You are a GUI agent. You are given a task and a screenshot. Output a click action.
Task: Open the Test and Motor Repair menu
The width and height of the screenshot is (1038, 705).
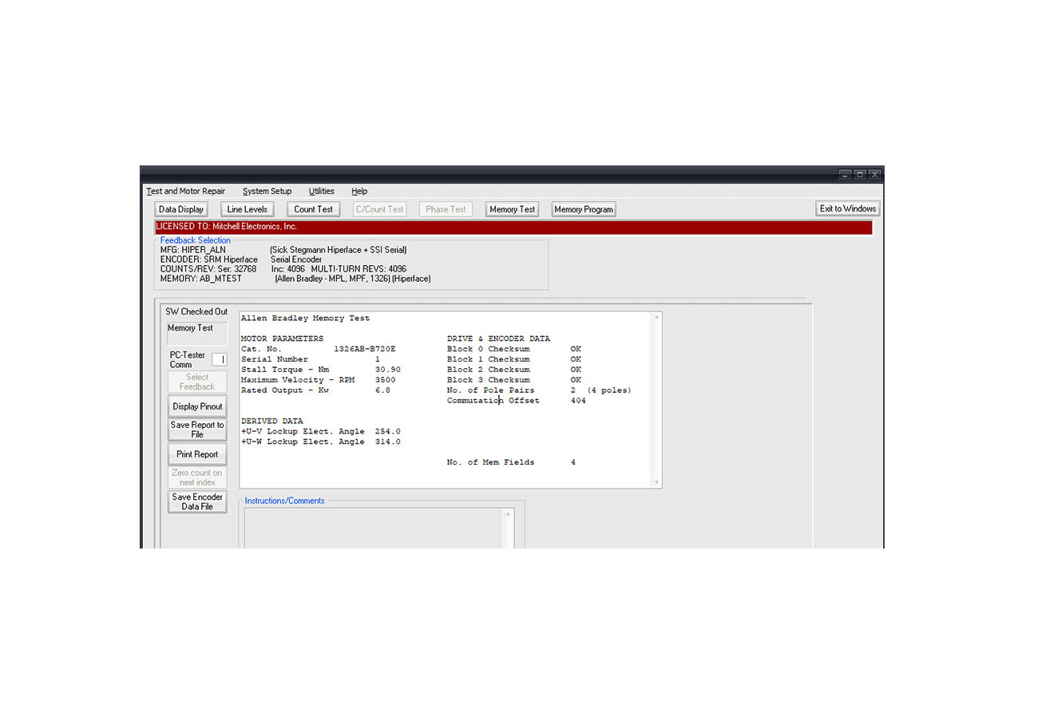pos(185,192)
